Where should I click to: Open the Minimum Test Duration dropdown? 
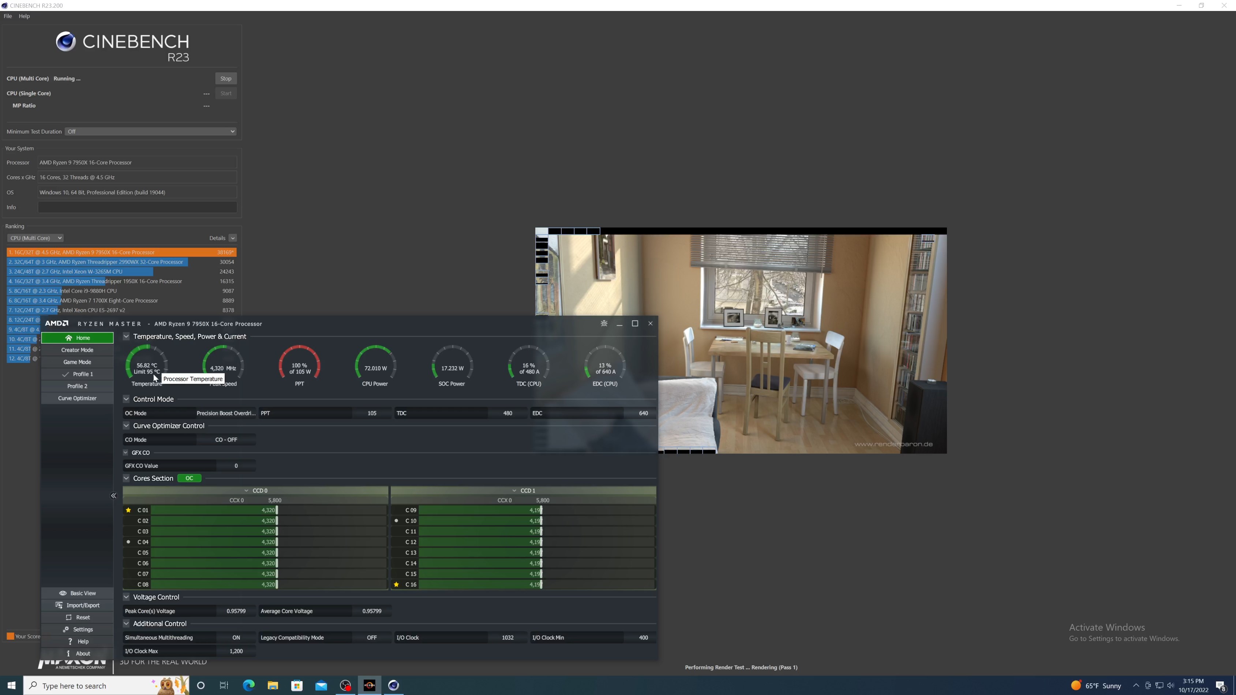(x=151, y=131)
